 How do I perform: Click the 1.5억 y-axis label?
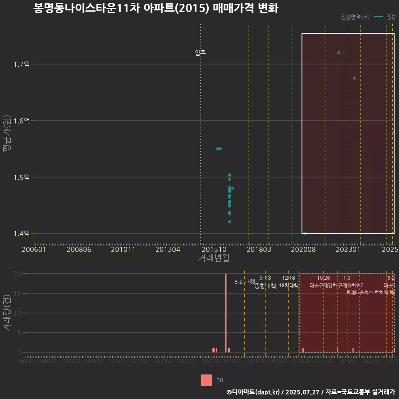tap(22, 177)
